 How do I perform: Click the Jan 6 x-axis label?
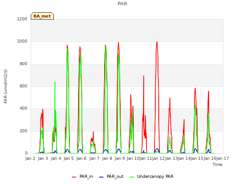(x=81, y=158)
